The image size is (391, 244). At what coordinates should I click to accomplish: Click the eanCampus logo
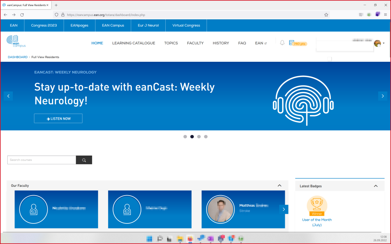[16, 41]
